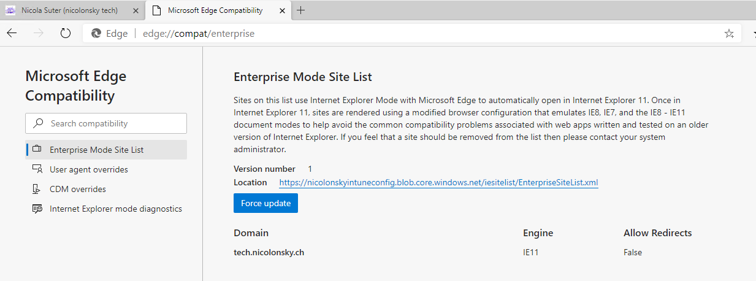756x281 pixels.
Task: Click the IE11 engine value
Action: tap(530, 252)
